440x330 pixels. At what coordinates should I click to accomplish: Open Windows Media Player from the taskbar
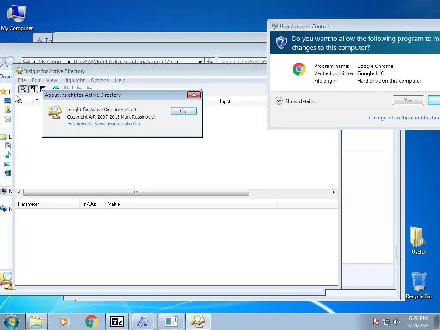click(64, 321)
